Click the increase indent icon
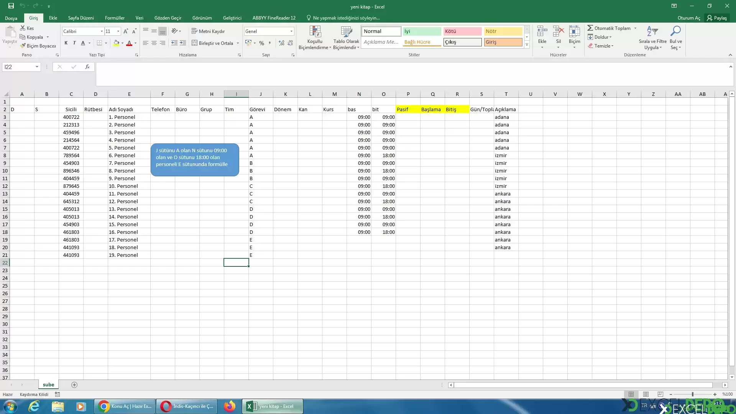This screenshot has width=736, height=414. (183, 43)
